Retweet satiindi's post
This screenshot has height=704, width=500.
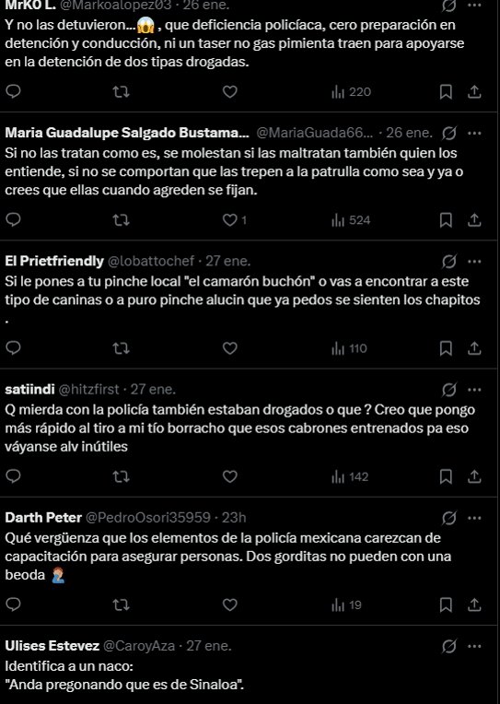pos(121,476)
